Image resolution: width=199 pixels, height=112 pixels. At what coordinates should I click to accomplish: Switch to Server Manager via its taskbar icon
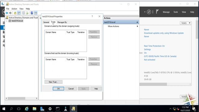[42, 109]
